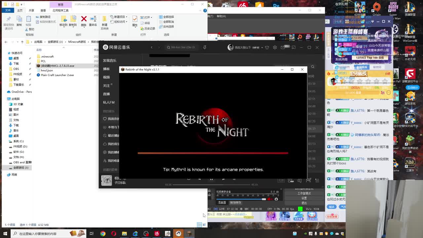
Task: Open Discover Music in NetEase sidebar
Action: point(109,60)
